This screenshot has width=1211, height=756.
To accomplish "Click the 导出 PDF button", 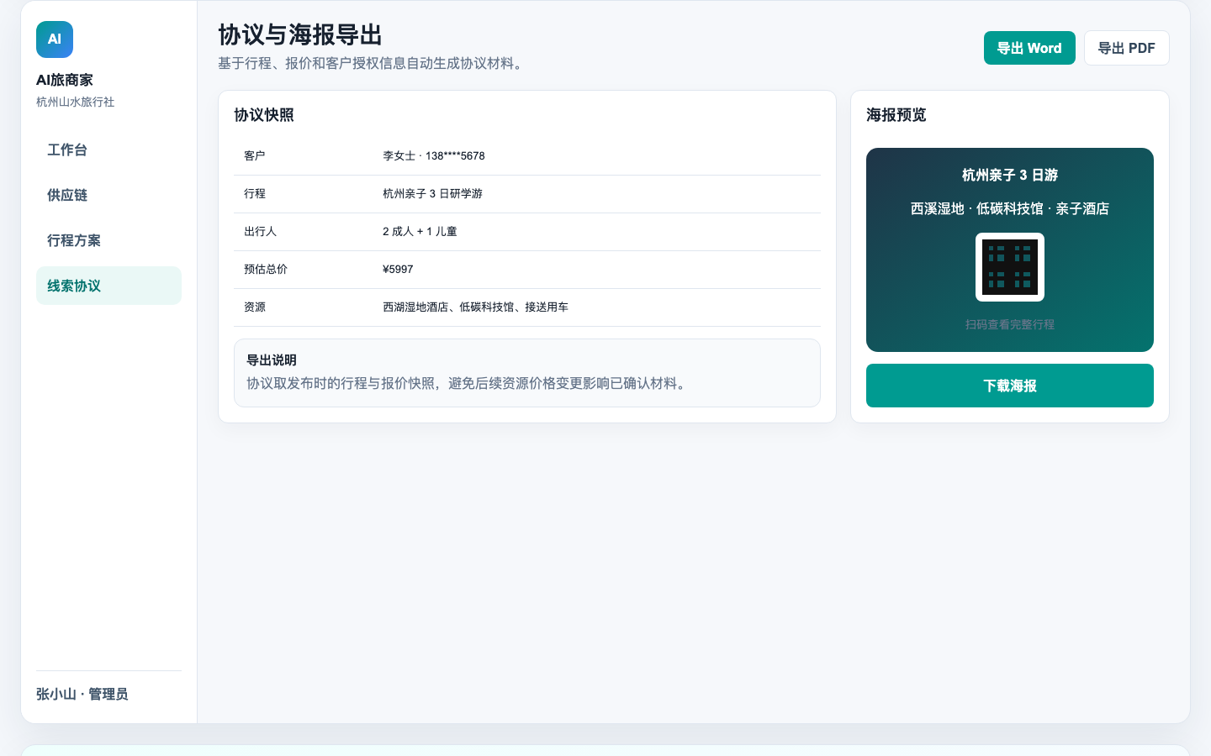I will (x=1126, y=48).
